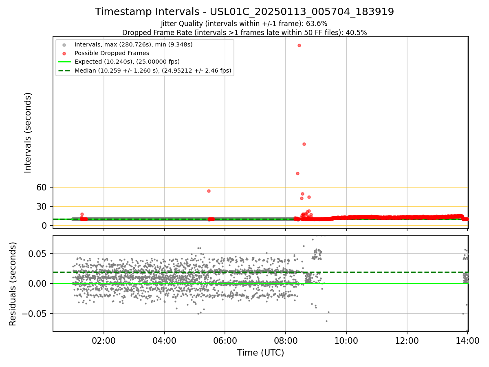Viewport: 489px width, 367px height.
Task: Click the red dot marker of the legend's Possible Dropped Frames entry
Action: click(64, 53)
